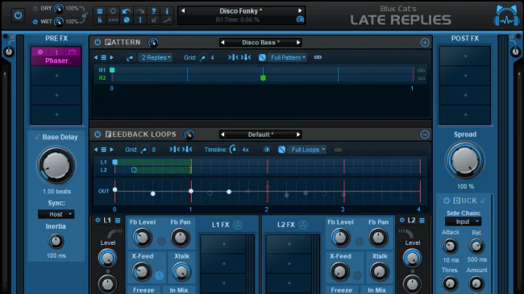Click circular icon beside the Disco Funky preset
Image resolution: width=524 pixels, height=294 pixels.
(300, 19)
